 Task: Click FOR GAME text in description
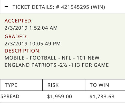tap(95, 65)
